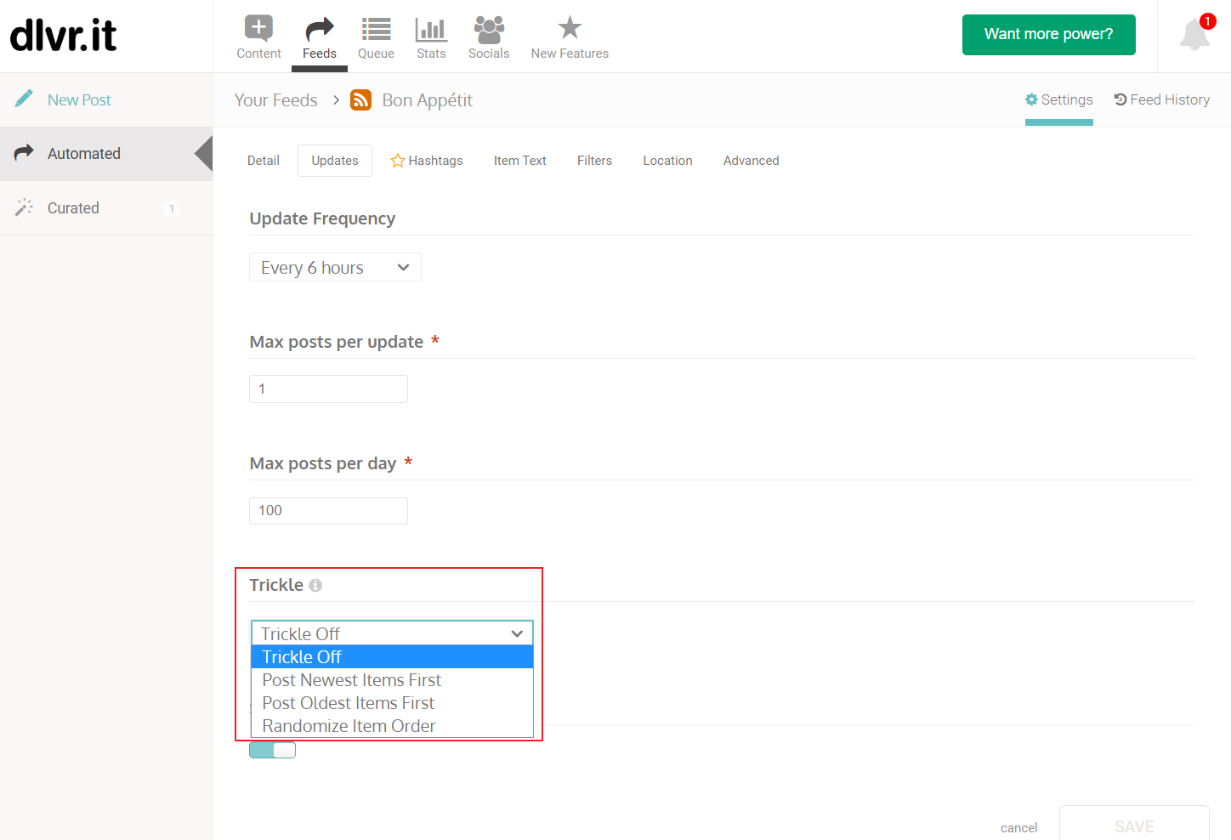Open the Hashtags tab
Image resolution: width=1231 pixels, height=840 pixels.
427,161
